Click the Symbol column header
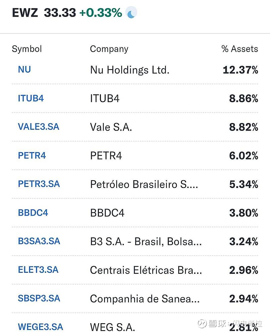Image resolution: width=270 pixels, height=332 pixels. pyautogui.click(x=27, y=49)
